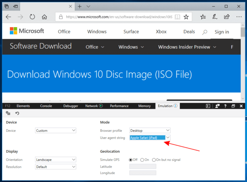This screenshot has height=182, width=247.
Task: Click the browser Back arrow
Action: click(8, 17)
